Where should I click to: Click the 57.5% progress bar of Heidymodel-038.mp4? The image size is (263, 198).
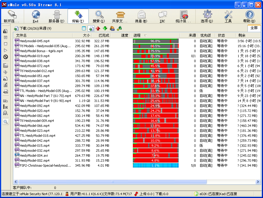[156, 61]
